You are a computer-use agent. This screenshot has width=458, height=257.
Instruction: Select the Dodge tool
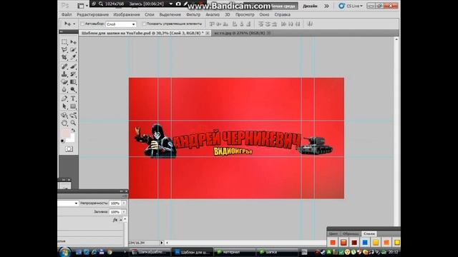(x=73, y=90)
